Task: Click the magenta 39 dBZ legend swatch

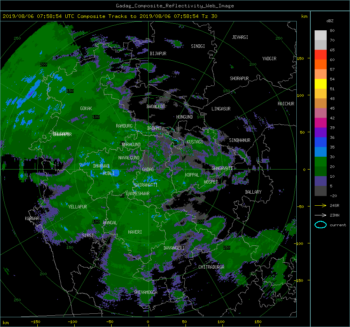Action: click(x=320, y=123)
